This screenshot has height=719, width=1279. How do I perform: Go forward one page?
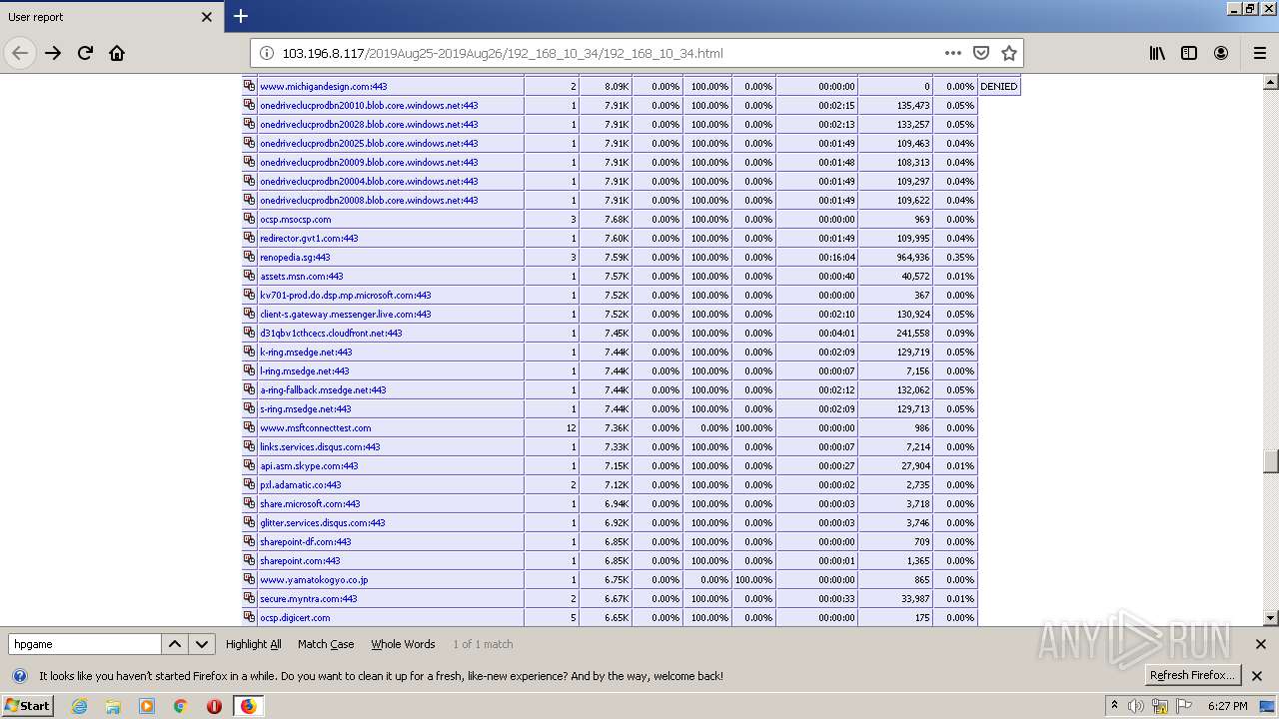tap(53, 53)
